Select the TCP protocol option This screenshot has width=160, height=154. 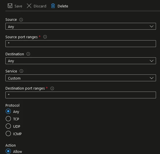[8, 119]
